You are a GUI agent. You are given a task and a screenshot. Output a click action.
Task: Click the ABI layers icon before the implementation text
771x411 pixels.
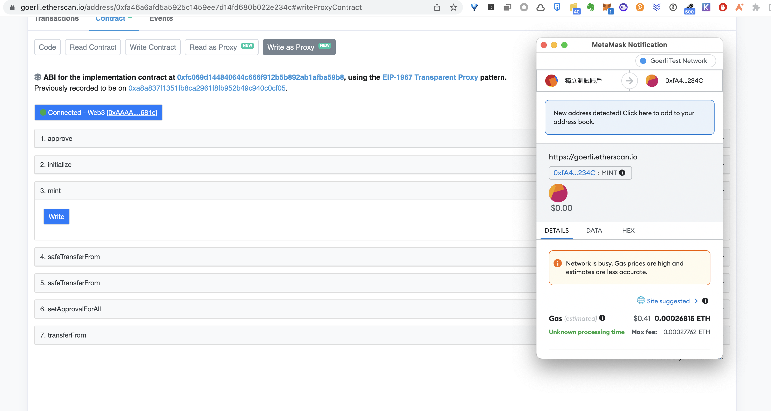[38, 77]
